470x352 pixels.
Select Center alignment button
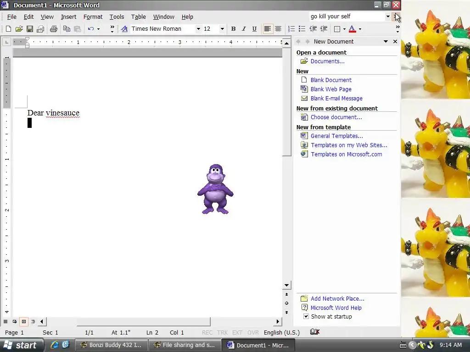point(278,29)
